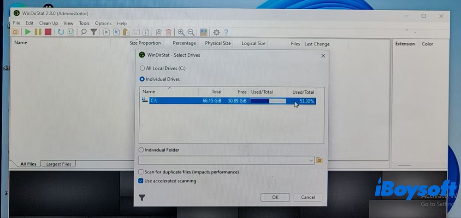The width and height of the screenshot is (461, 218).
Task: Click the Explorer select toolbar icon
Action: coord(117,32)
